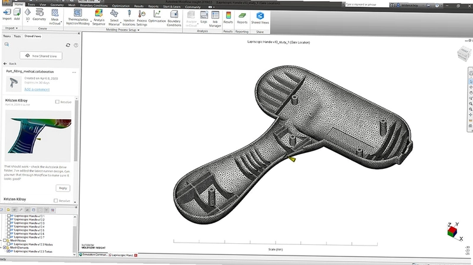Toggle the Mesh Nodes folder checkbox
This screenshot has height=265, width=473.
tap(5, 241)
